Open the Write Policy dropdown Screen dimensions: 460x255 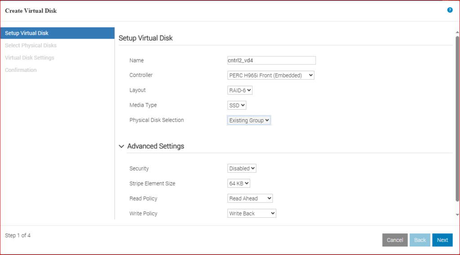[252, 214]
